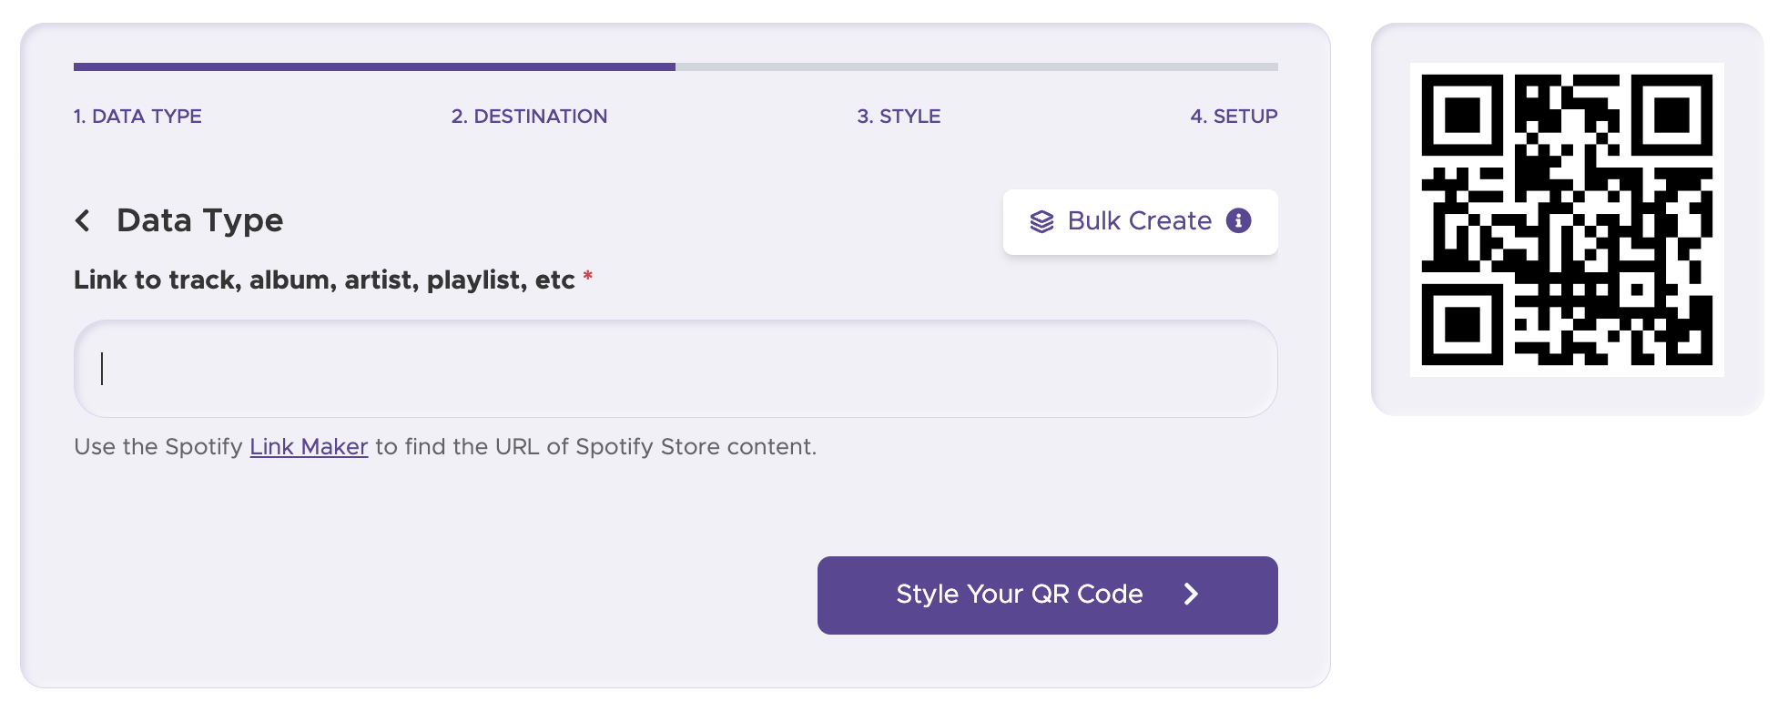
Task: Jump to the '3. STYLE' step
Action: click(898, 117)
